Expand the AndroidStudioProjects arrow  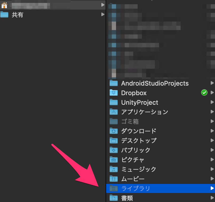(212, 83)
